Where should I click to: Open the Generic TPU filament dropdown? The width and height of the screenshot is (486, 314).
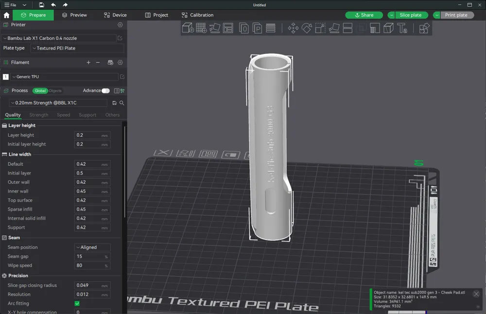click(x=64, y=77)
